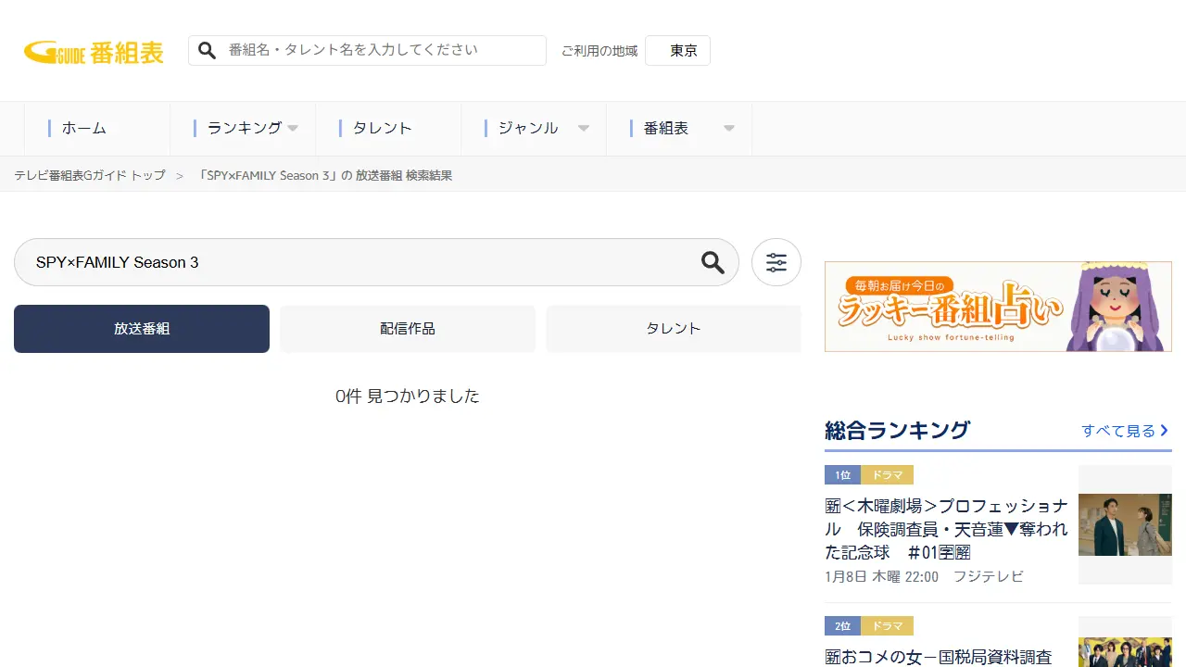1186x667 pixels.
Task: Click the 1位 rank badge
Action: (842, 474)
